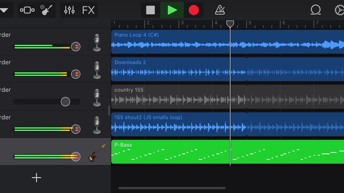Jump to bar 7 on the ruler
Viewport: 344px width, 193px height.
pyautogui.click(x=317, y=23)
